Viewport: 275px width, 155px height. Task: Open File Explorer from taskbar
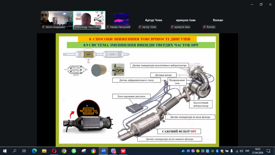click(44, 151)
